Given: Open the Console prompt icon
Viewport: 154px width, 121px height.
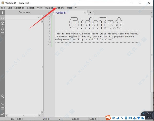Looking at the screenshot, I should (x=3, y=104).
